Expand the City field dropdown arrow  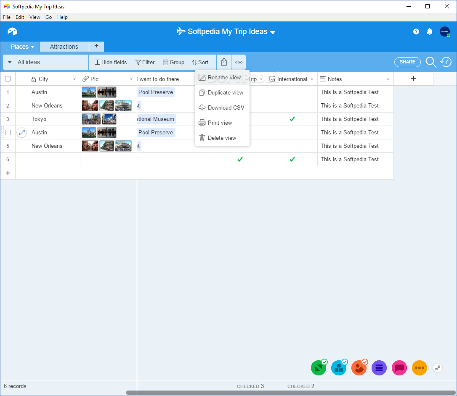[x=74, y=79]
